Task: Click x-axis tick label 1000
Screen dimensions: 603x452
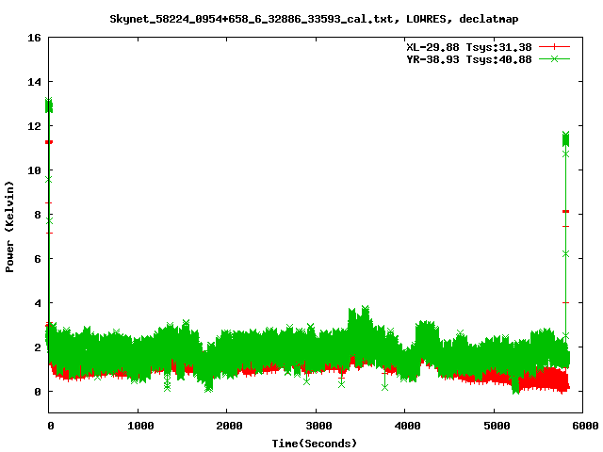Action: (140, 426)
